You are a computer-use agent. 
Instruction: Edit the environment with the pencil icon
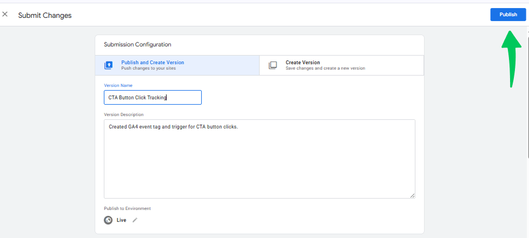tap(135, 220)
